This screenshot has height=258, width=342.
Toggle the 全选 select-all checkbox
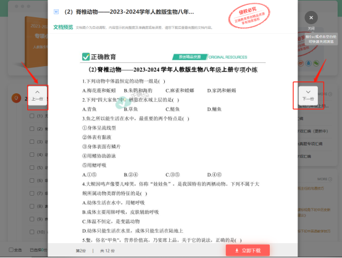click(x=11, y=250)
